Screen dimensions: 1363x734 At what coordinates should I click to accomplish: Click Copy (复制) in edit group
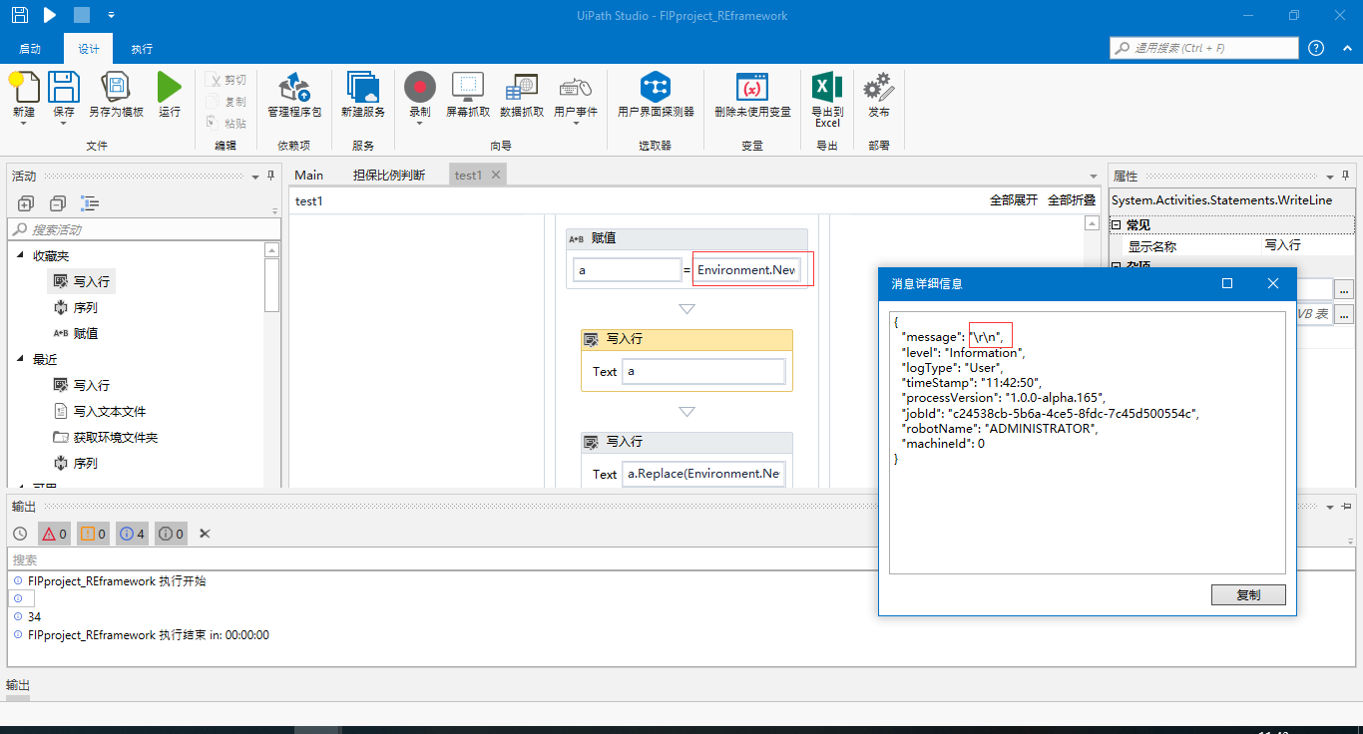click(x=227, y=102)
